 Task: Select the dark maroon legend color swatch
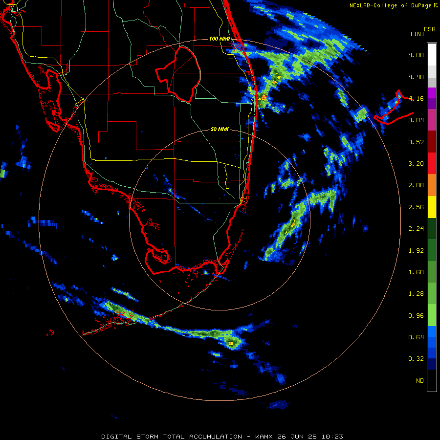click(x=432, y=142)
